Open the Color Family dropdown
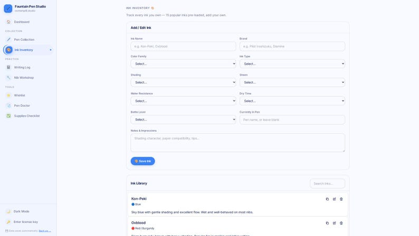Viewport: 419px width, 236px height. pyautogui.click(x=183, y=64)
